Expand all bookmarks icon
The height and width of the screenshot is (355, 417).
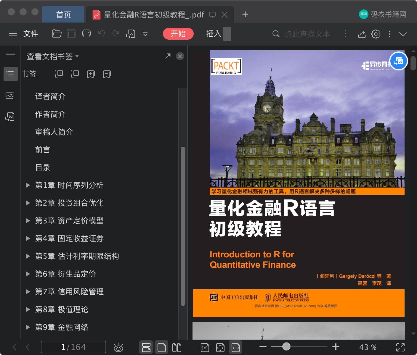(x=59, y=74)
